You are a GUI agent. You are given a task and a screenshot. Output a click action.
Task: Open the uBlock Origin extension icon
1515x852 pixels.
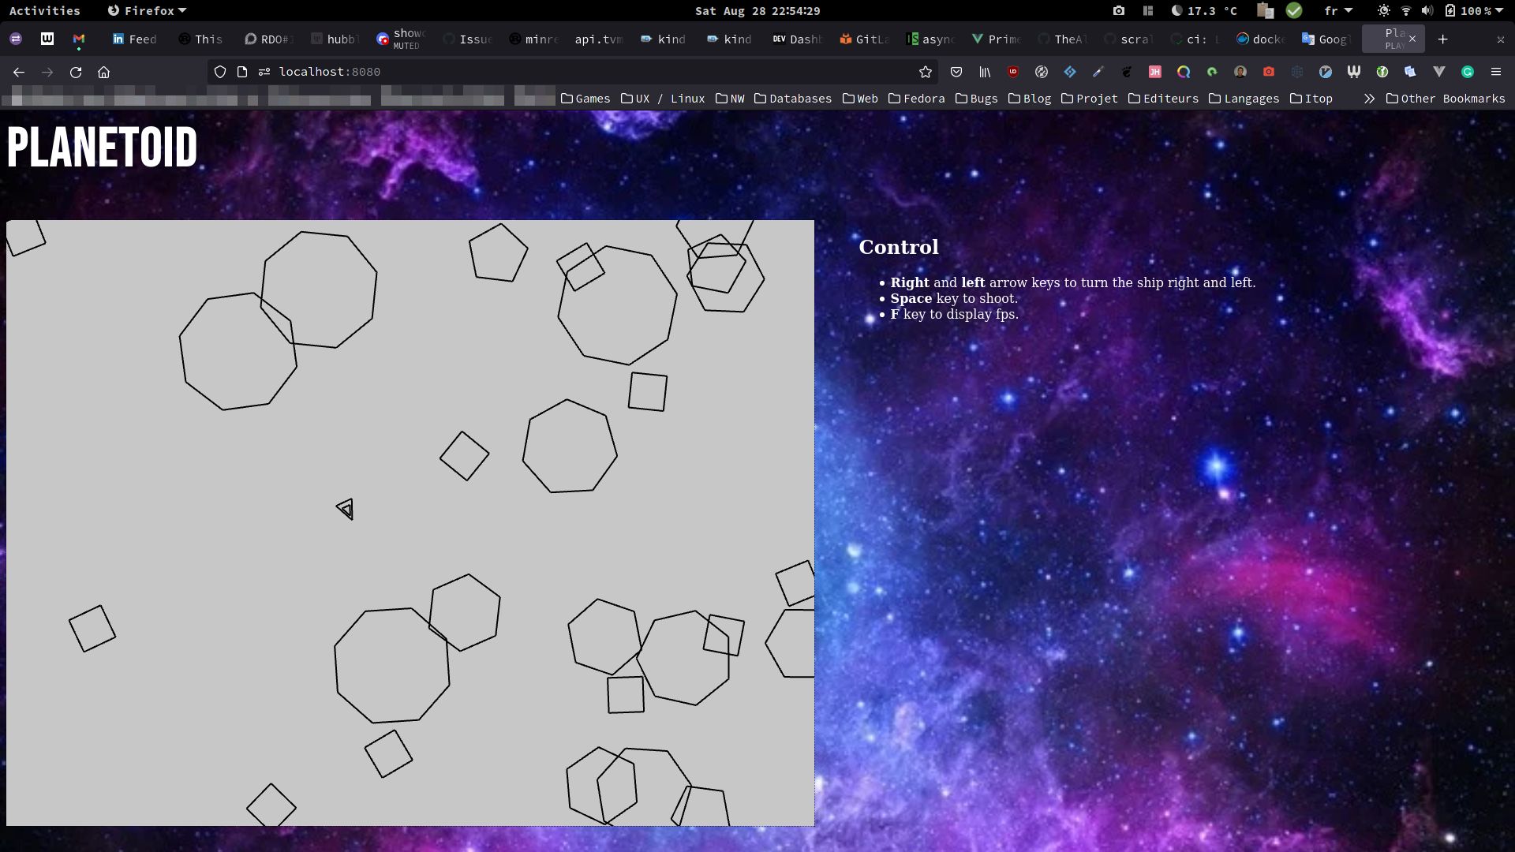point(1013,72)
